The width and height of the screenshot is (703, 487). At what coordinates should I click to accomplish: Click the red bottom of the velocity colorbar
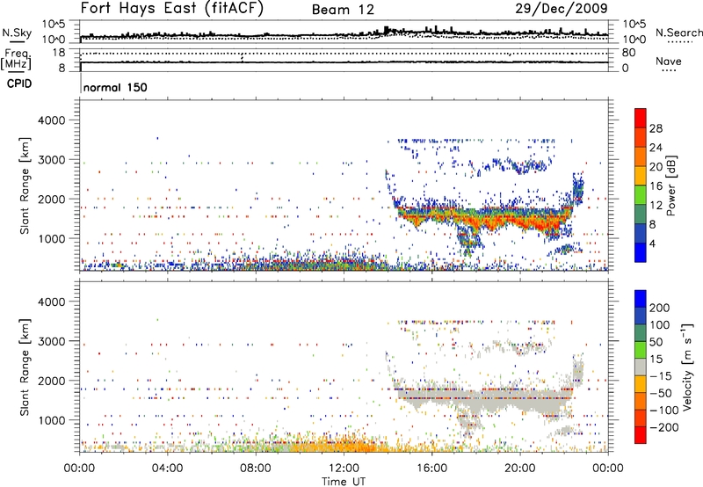tap(641, 435)
